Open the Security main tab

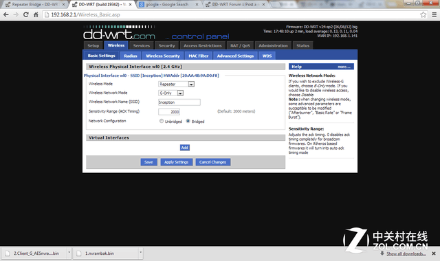coord(166,46)
